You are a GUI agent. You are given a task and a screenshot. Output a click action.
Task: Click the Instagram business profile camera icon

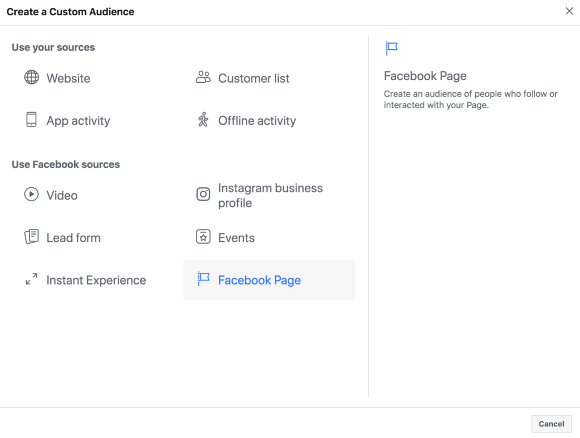pos(203,194)
